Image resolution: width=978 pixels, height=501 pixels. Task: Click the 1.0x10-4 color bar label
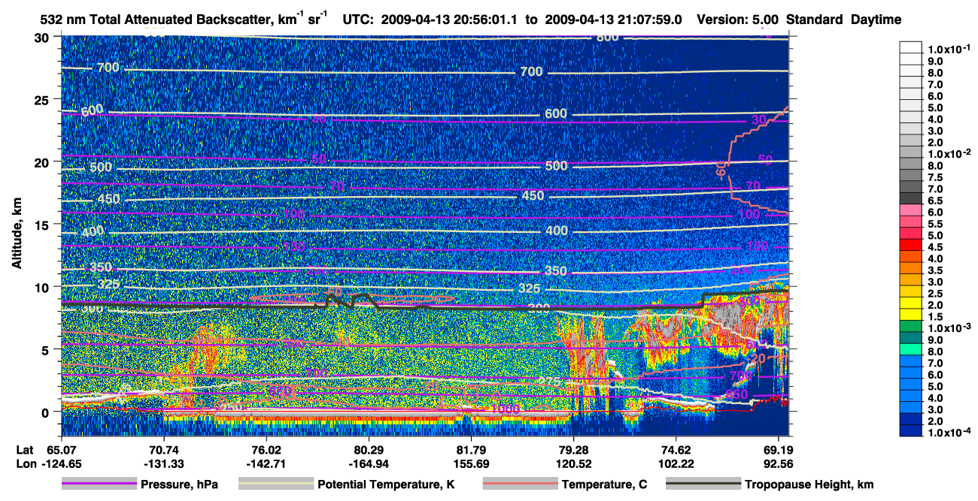pyautogui.click(x=950, y=432)
